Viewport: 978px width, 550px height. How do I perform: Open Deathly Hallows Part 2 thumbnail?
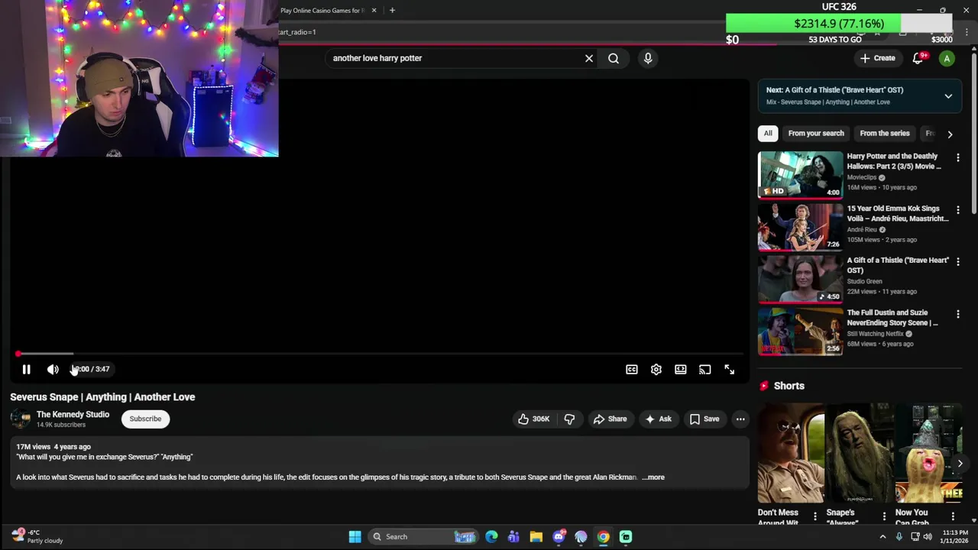click(x=800, y=175)
